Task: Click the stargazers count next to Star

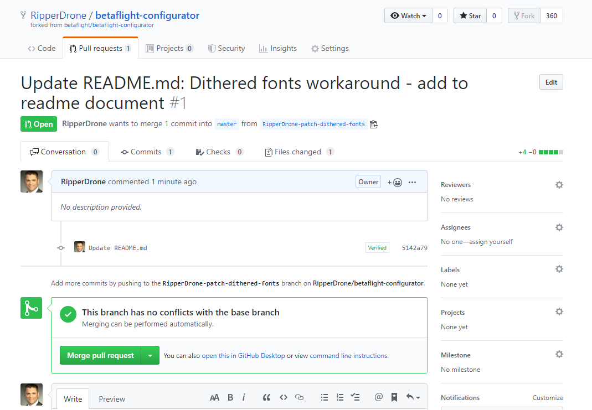Action: 494,16
